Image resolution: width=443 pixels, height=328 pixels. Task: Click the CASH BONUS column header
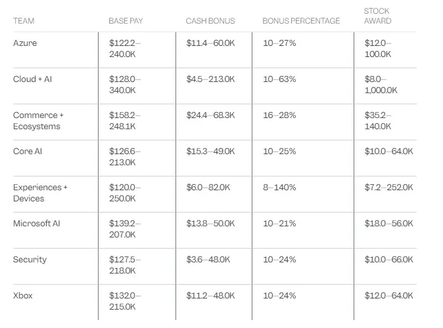coord(210,21)
